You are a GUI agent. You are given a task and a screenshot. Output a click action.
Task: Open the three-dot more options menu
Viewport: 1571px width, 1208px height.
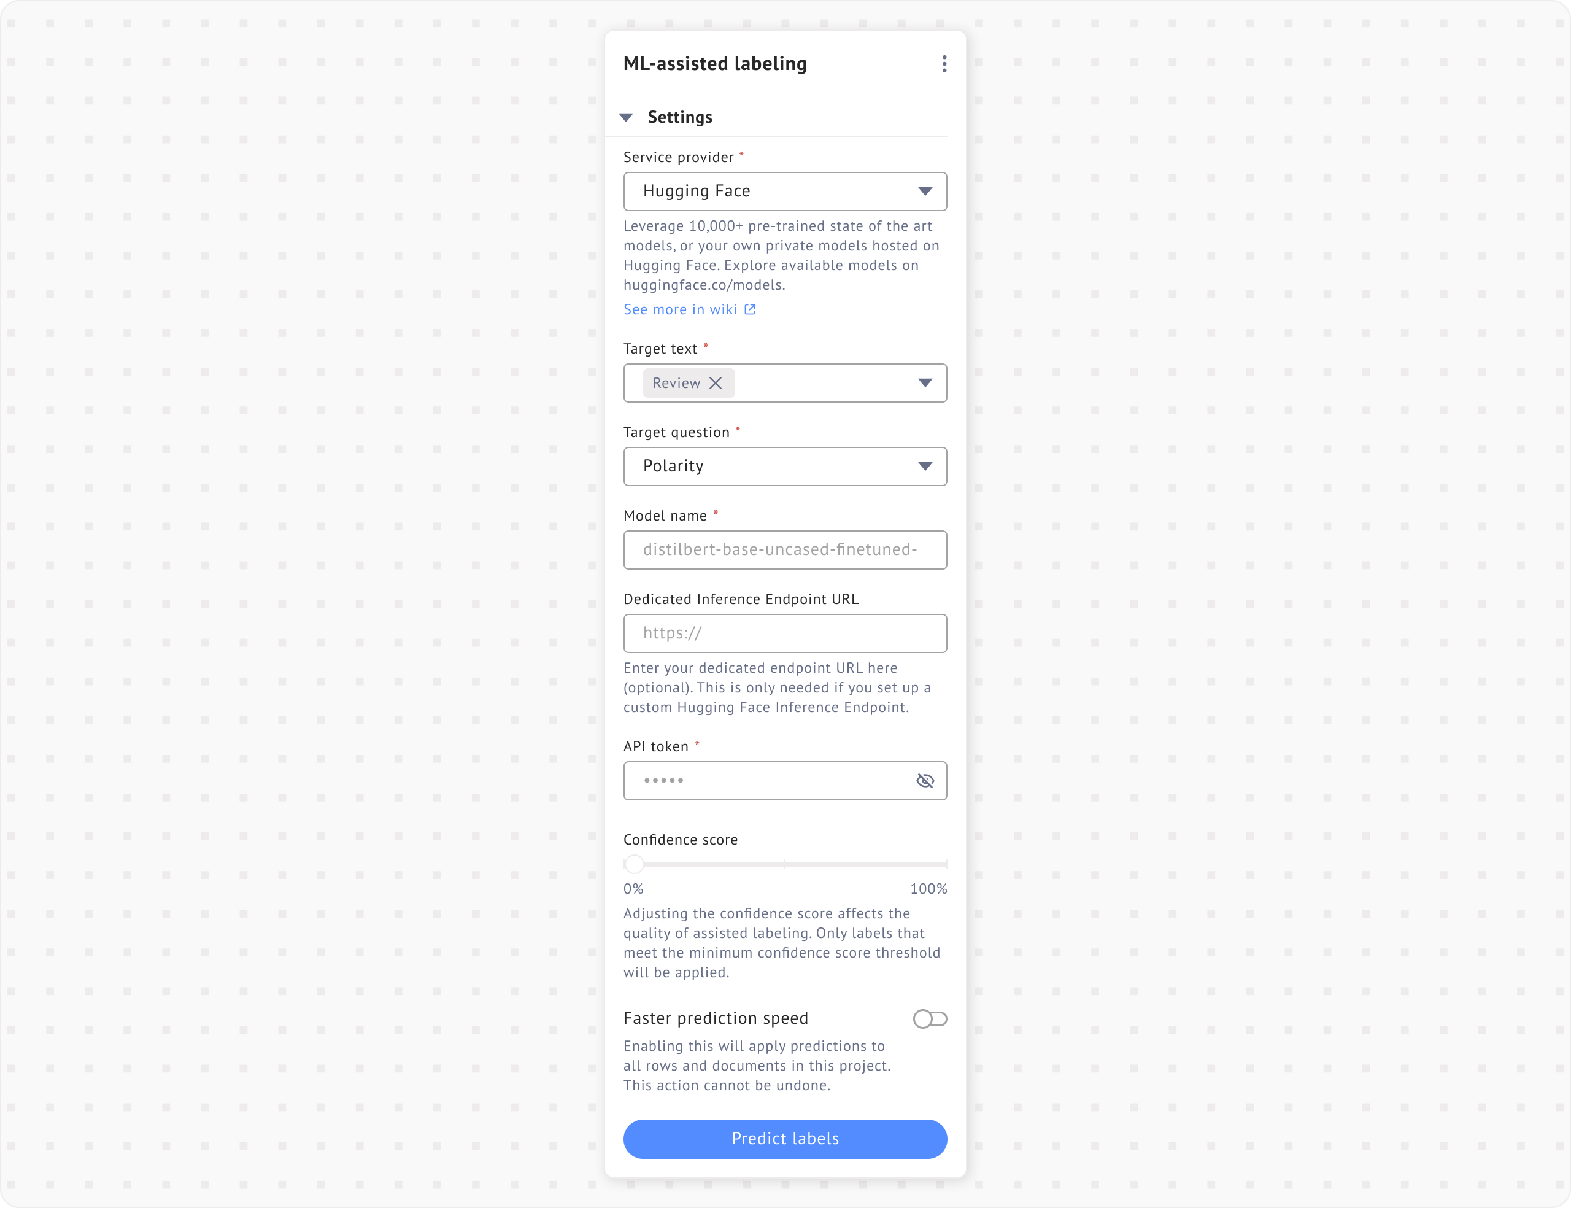click(x=944, y=64)
